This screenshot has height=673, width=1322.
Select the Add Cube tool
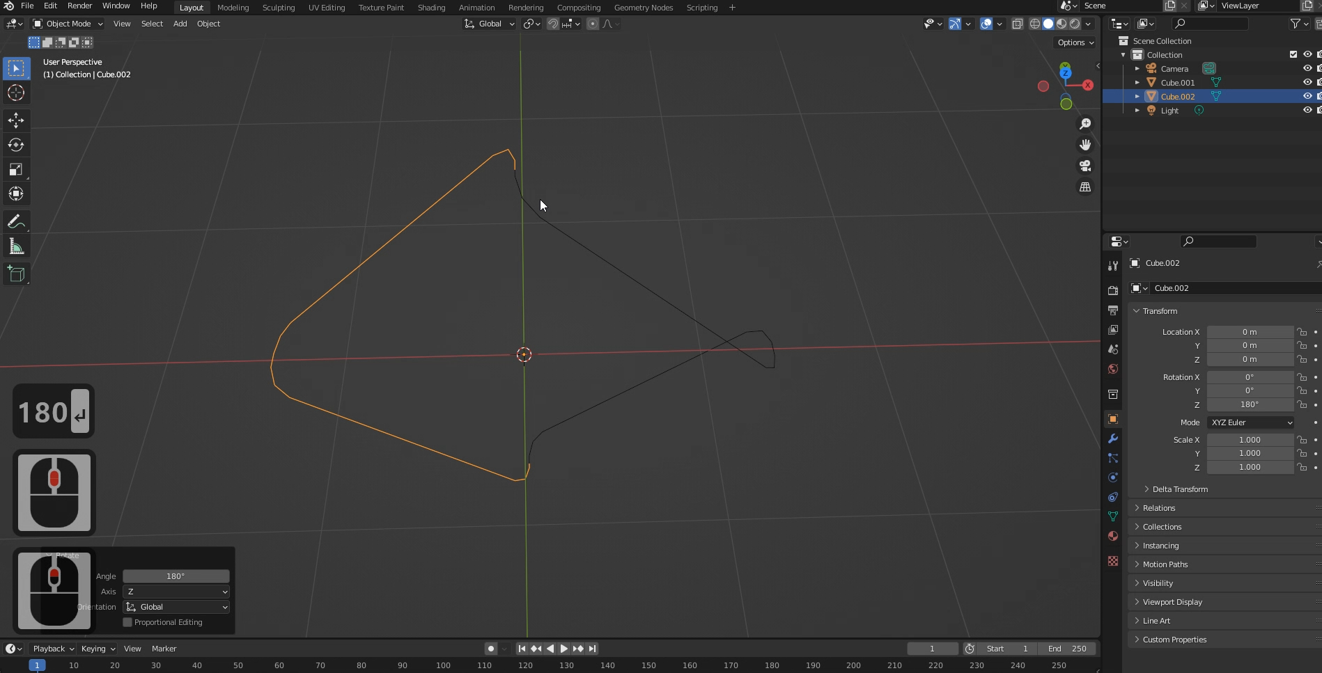point(16,274)
